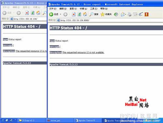Click third quick launch icon on taskbar
Screen dimensions: 163x123
click(x=11, y=120)
